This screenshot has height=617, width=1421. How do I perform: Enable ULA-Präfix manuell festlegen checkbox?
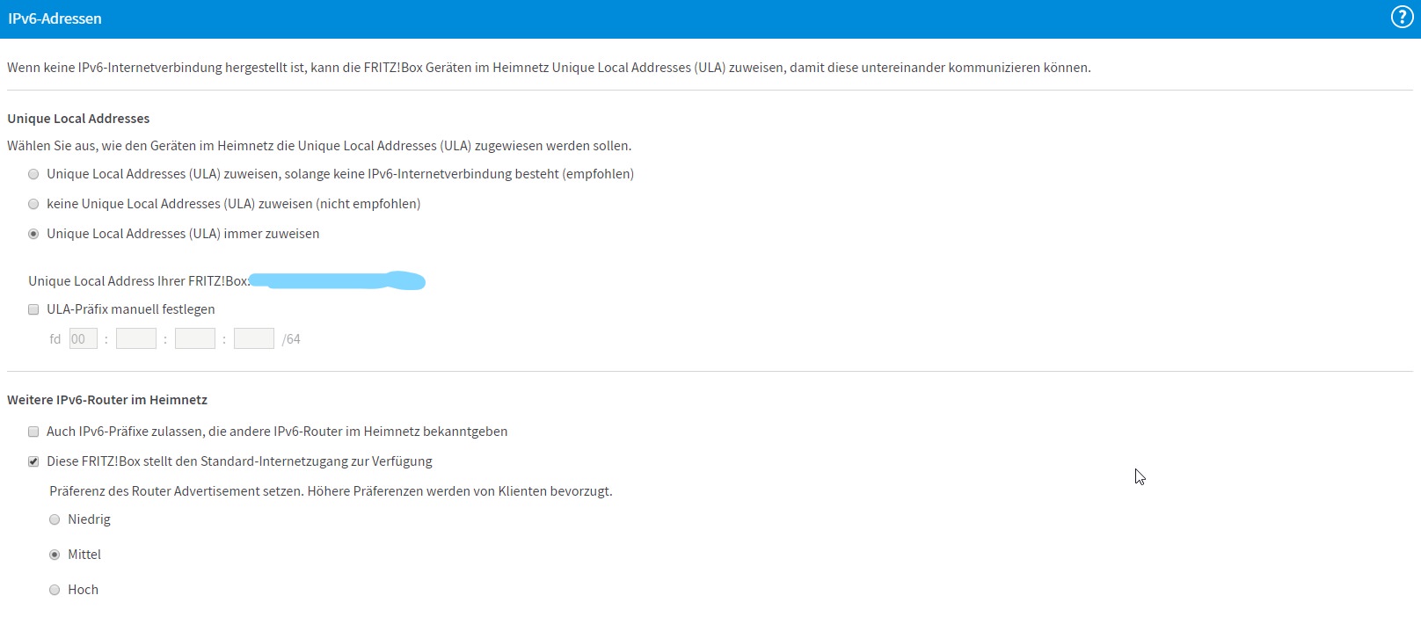tap(33, 309)
